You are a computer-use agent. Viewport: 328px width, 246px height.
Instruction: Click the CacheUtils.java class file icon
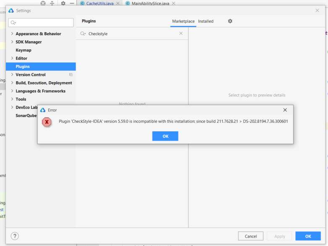pos(82,3)
